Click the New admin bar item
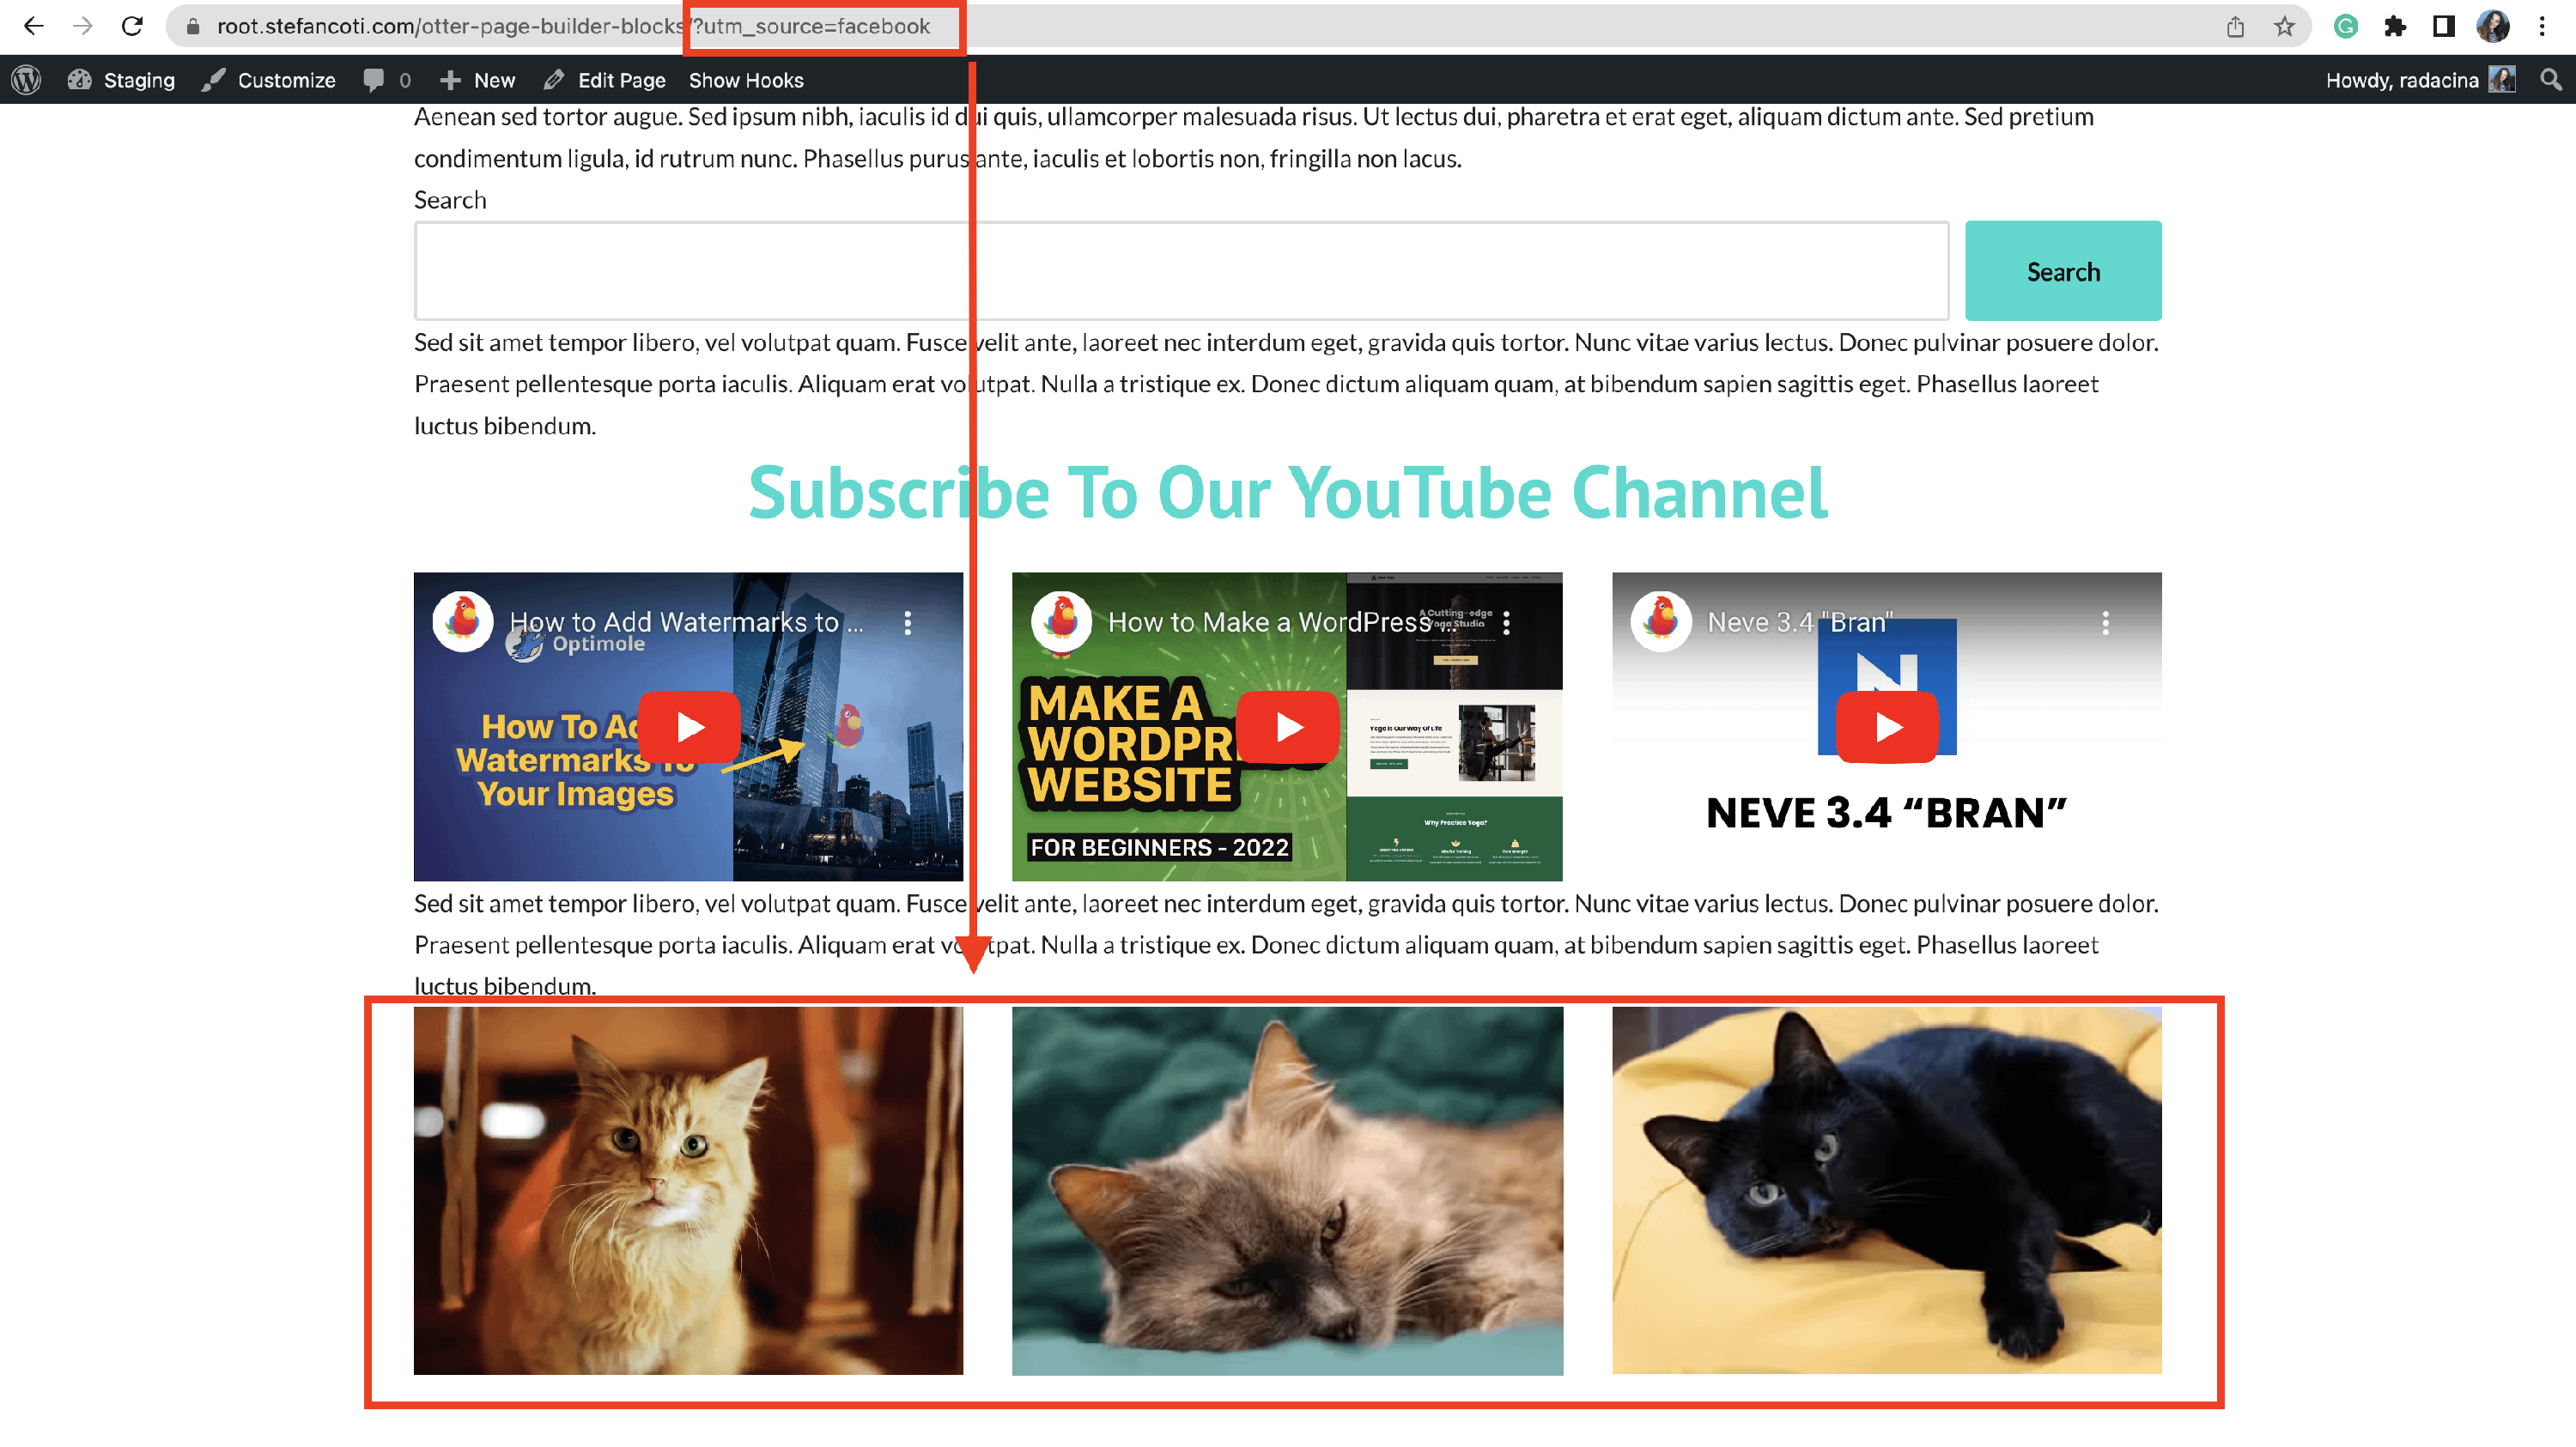The height and width of the screenshot is (1447, 2576). pos(478,80)
